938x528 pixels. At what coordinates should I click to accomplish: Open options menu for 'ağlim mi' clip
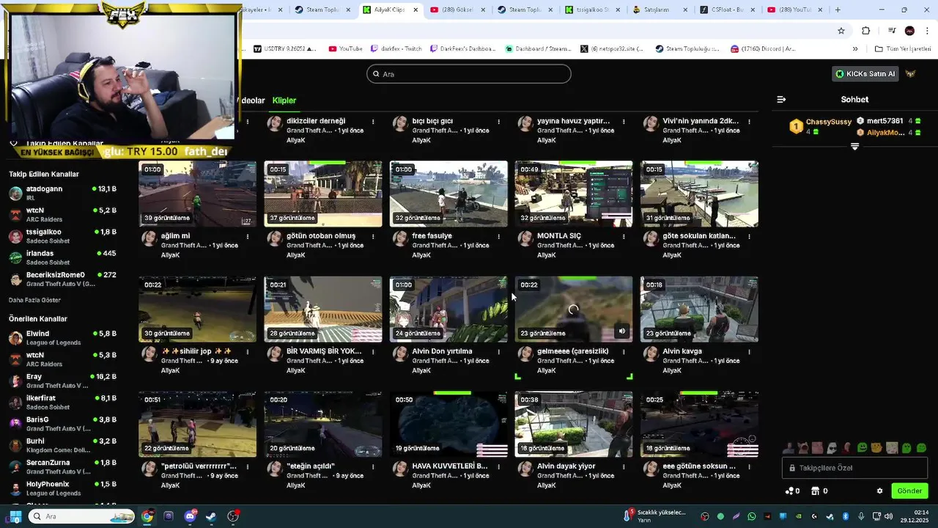pyautogui.click(x=248, y=237)
